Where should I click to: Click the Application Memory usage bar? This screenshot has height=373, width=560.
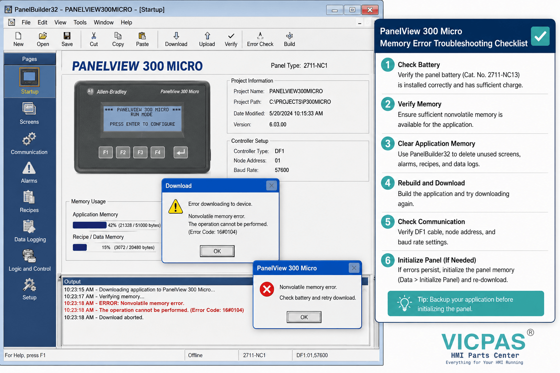(x=90, y=225)
